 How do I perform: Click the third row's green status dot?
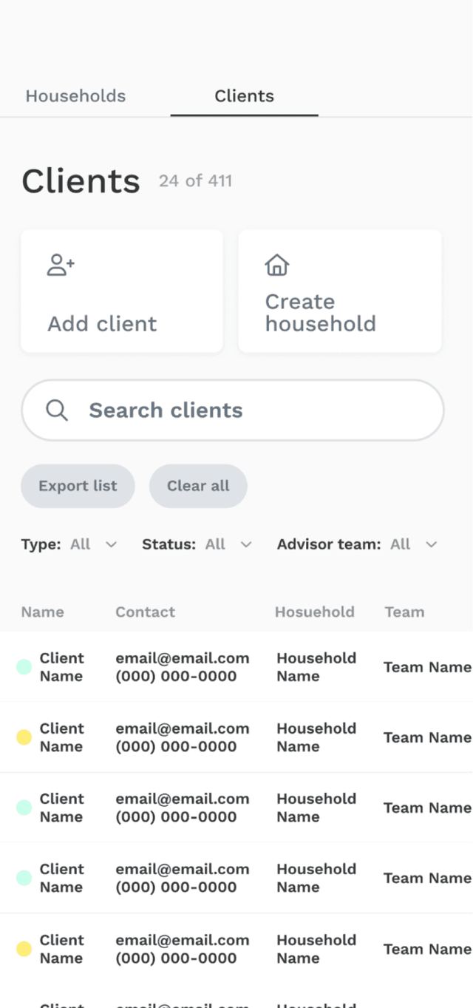24,808
